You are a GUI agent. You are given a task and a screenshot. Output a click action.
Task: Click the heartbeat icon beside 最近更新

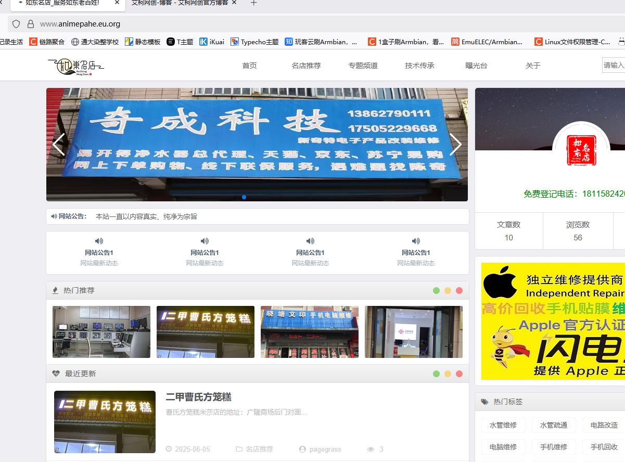pos(56,374)
